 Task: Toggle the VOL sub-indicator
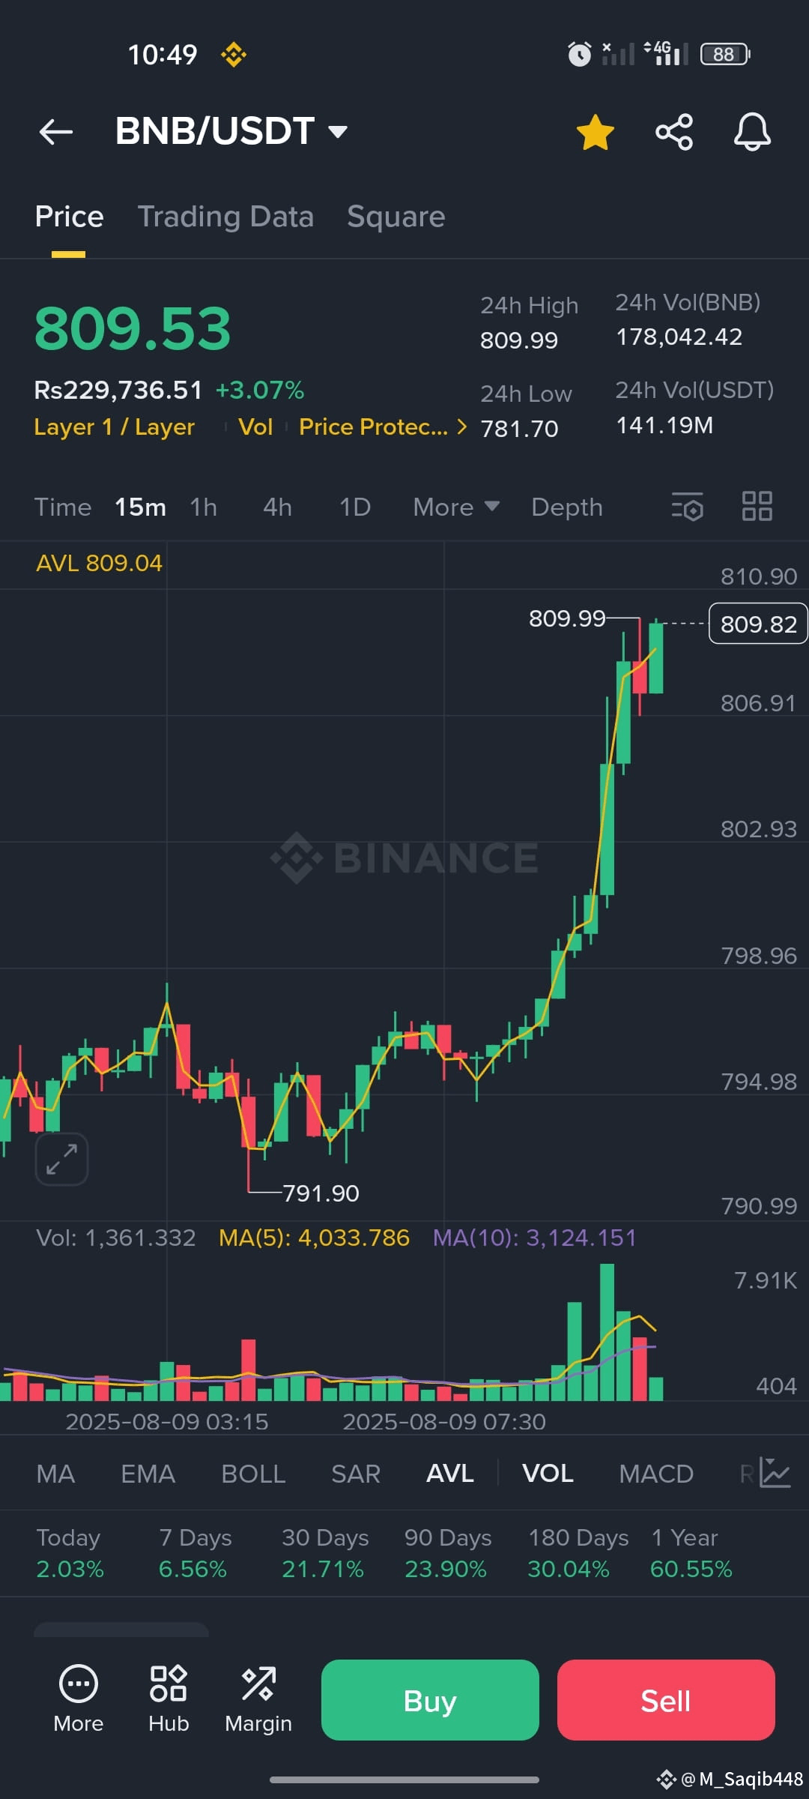pyautogui.click(x=548, y=1474)
